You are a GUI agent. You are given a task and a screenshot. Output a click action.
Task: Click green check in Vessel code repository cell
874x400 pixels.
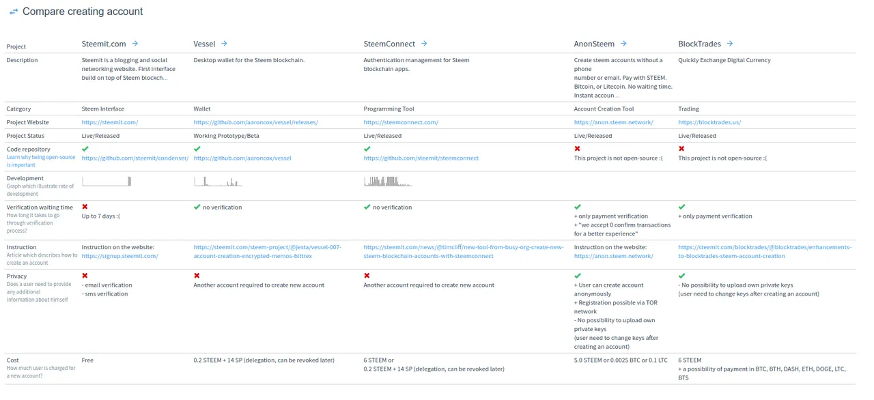point(197,148)
